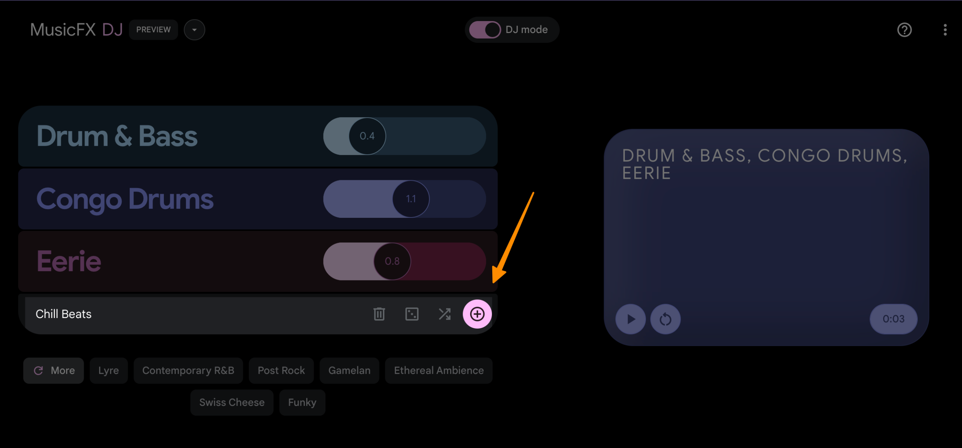This screenshot has width=962, height=448.
Task: Click the pink add prompt button
Action: [477, 314]
